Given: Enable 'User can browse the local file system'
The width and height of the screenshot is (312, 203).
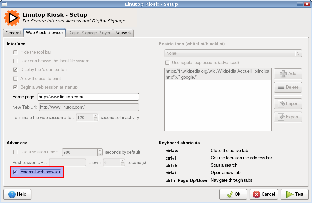Looking at the screenshot, I should coord(15,61).
